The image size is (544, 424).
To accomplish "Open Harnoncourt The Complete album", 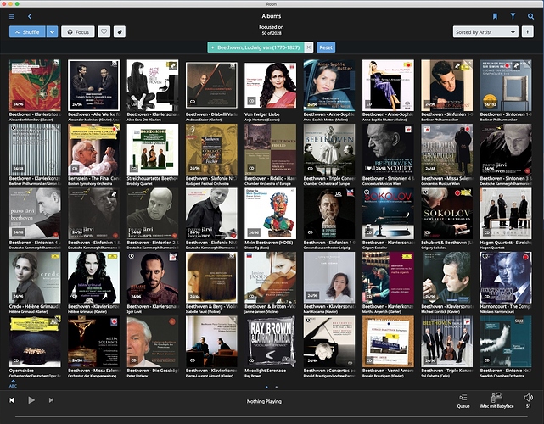I will coord(506,277).
